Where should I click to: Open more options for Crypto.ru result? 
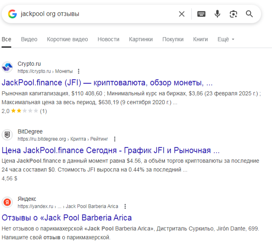point(79,71)
